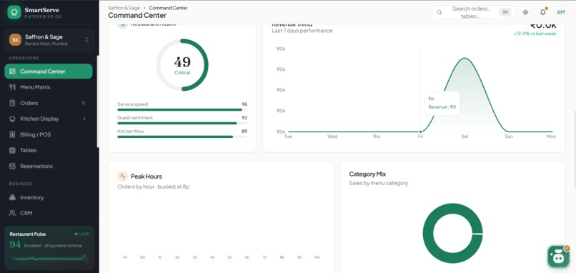Click the Kitchen flow progress bar
This screenshot has width=576, height=273.
pyautogui.click(x=182, y=136)
